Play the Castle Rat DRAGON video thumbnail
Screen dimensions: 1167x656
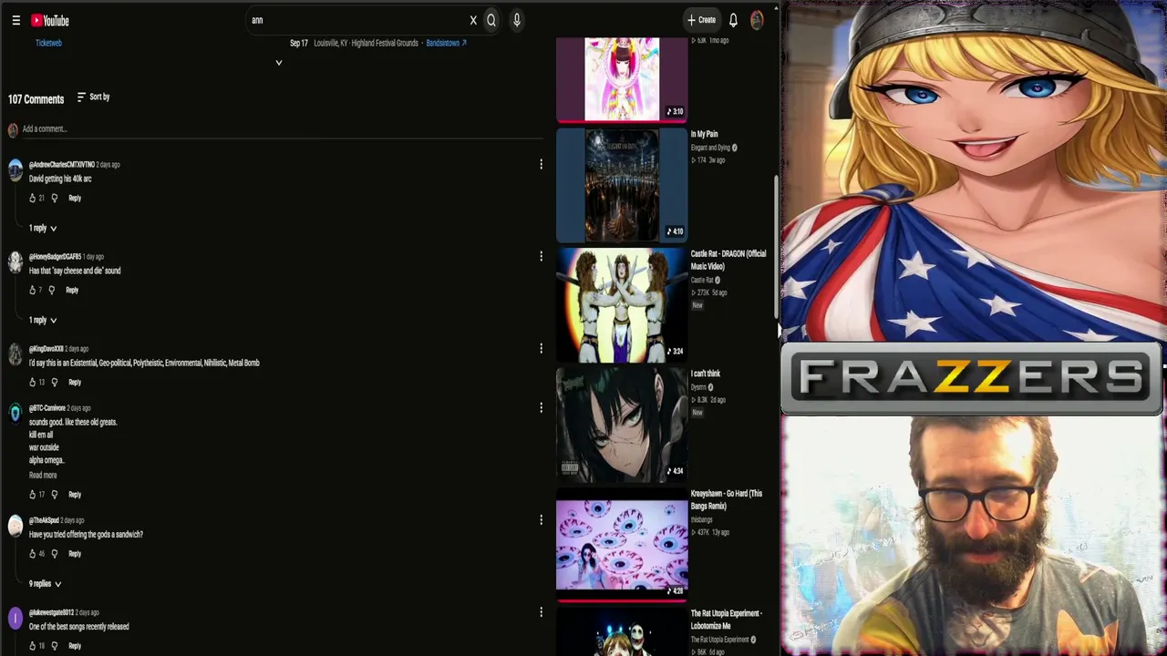622,305
